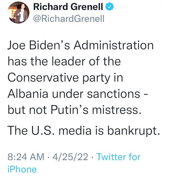
Task: Open the @RichardGrenell handle link
Action: (69, 19)
